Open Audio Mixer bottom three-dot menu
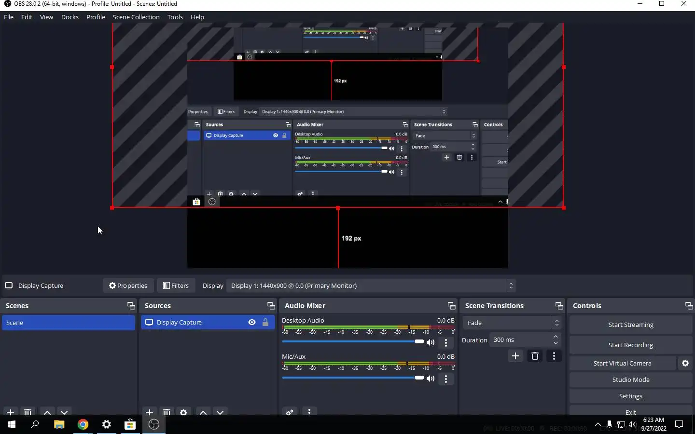 309,412
